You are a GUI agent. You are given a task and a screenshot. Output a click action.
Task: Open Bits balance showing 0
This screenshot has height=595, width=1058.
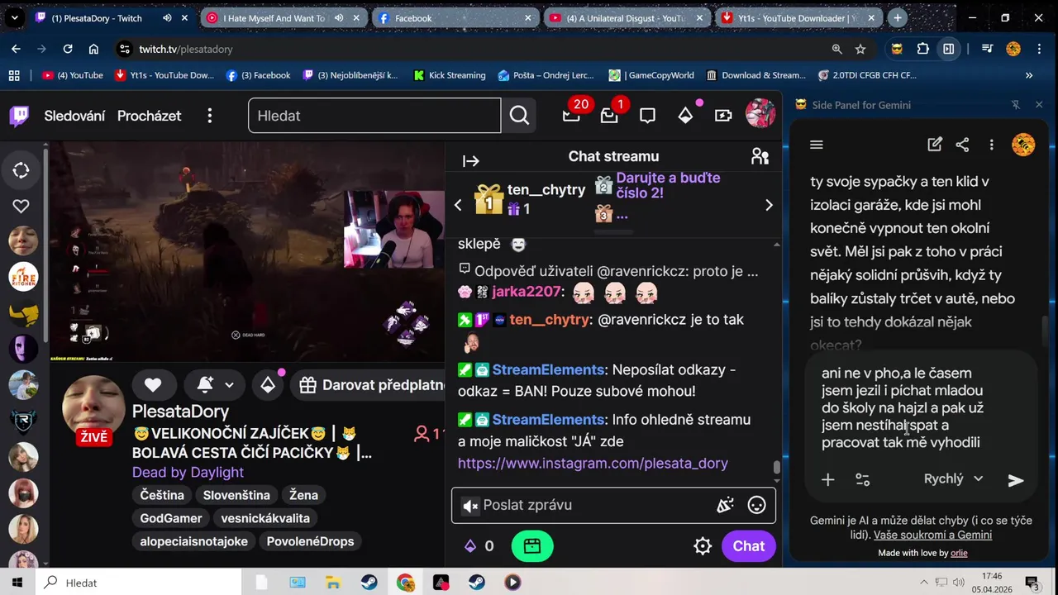tap(479, 546)
